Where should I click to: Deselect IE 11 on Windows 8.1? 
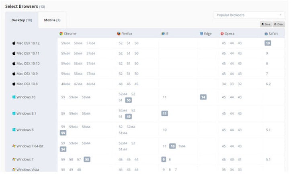[165, 113]
